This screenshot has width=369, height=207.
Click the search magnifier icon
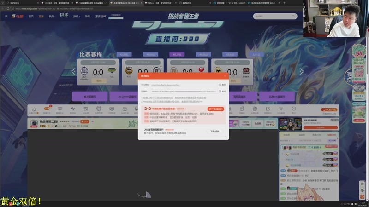pos(293,16)
